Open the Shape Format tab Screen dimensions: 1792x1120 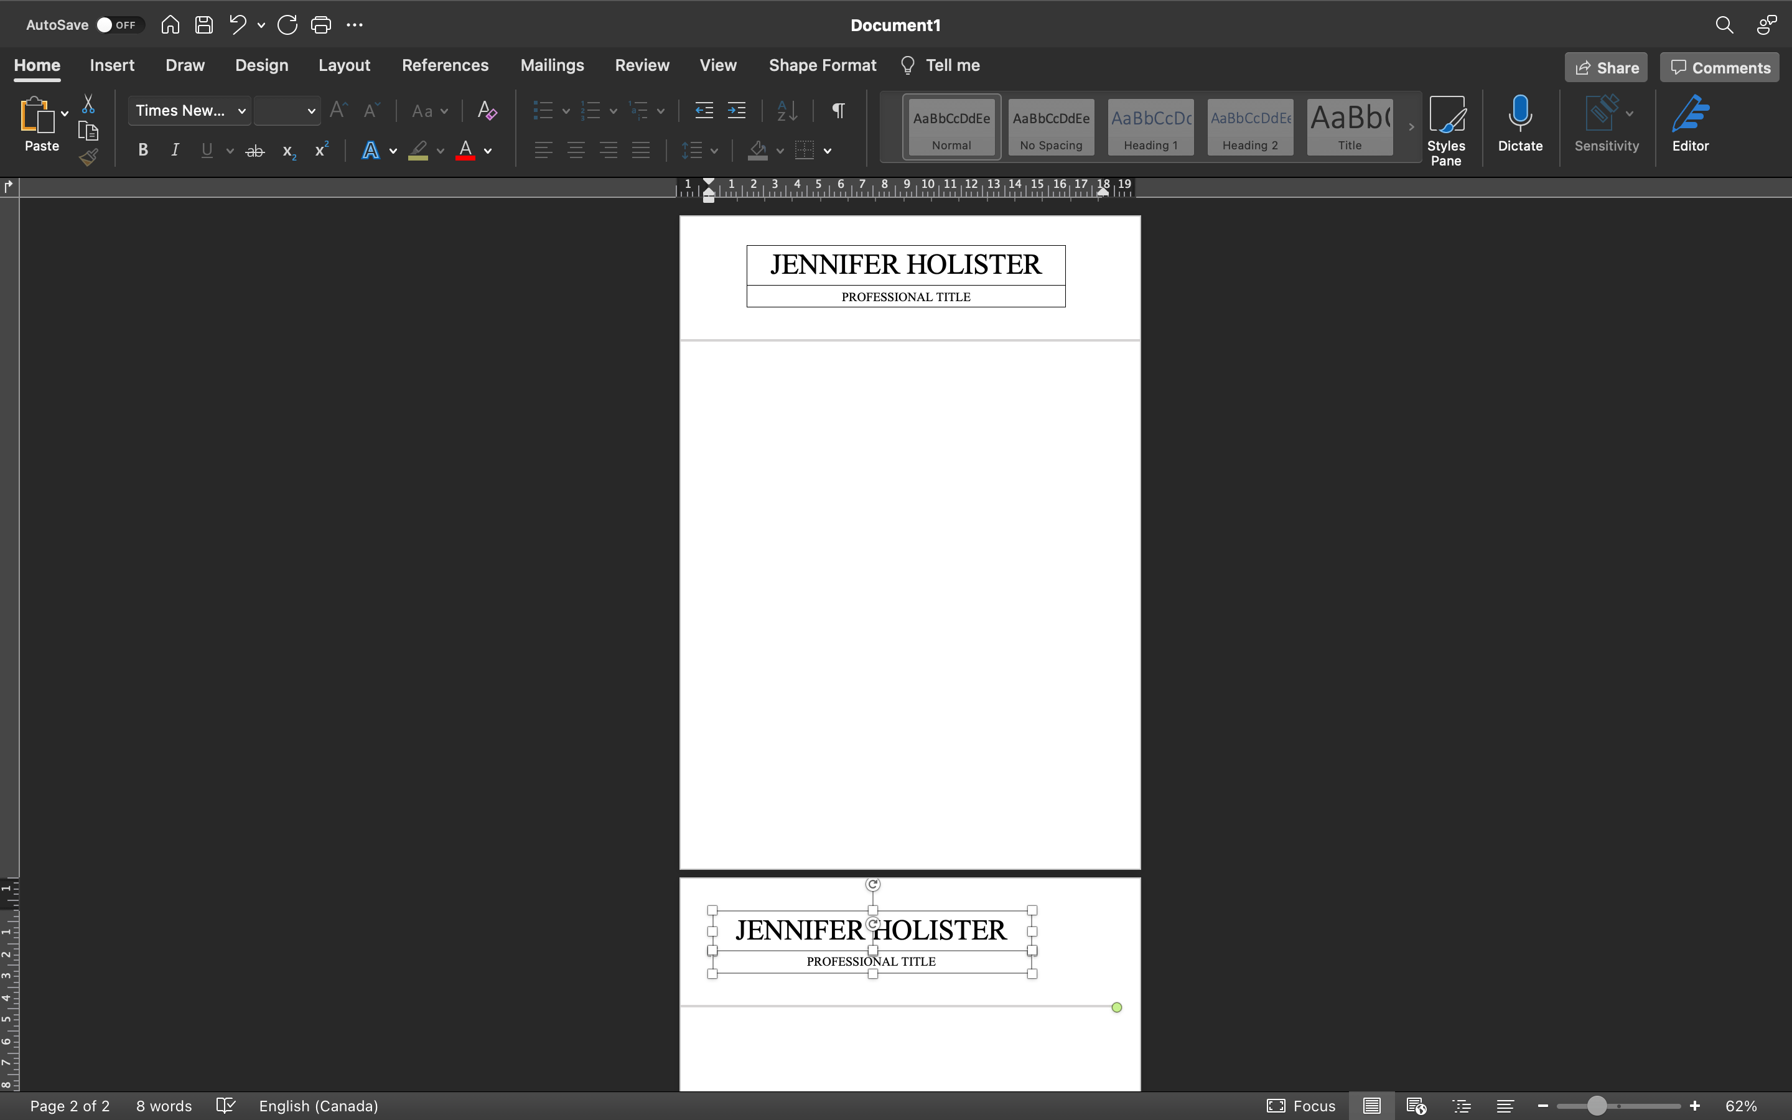(x=822, y=65)
